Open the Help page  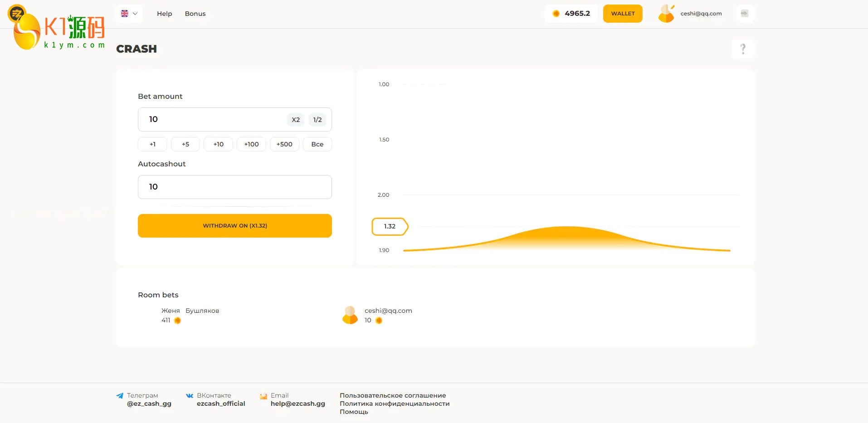[165, 14]
